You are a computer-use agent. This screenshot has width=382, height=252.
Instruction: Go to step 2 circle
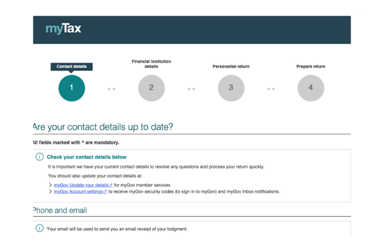(151, 88)
